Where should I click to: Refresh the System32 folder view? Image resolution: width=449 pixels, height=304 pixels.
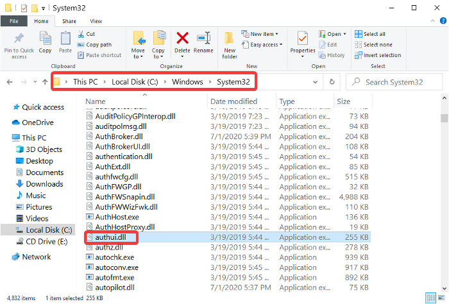click(332, 82)
